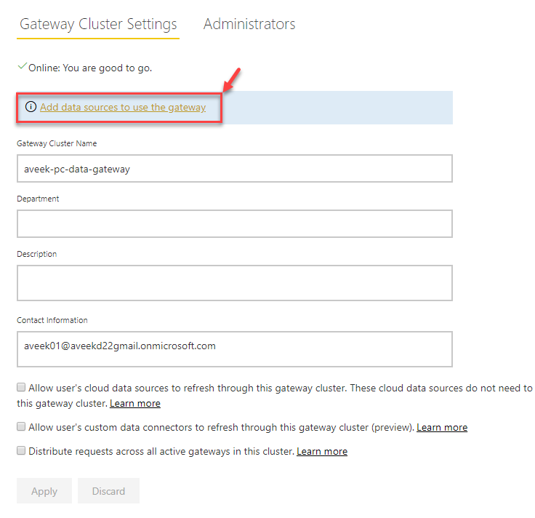
Task: Enable cloud data sources refresh checkbox
Action: [x=21, y=388]
